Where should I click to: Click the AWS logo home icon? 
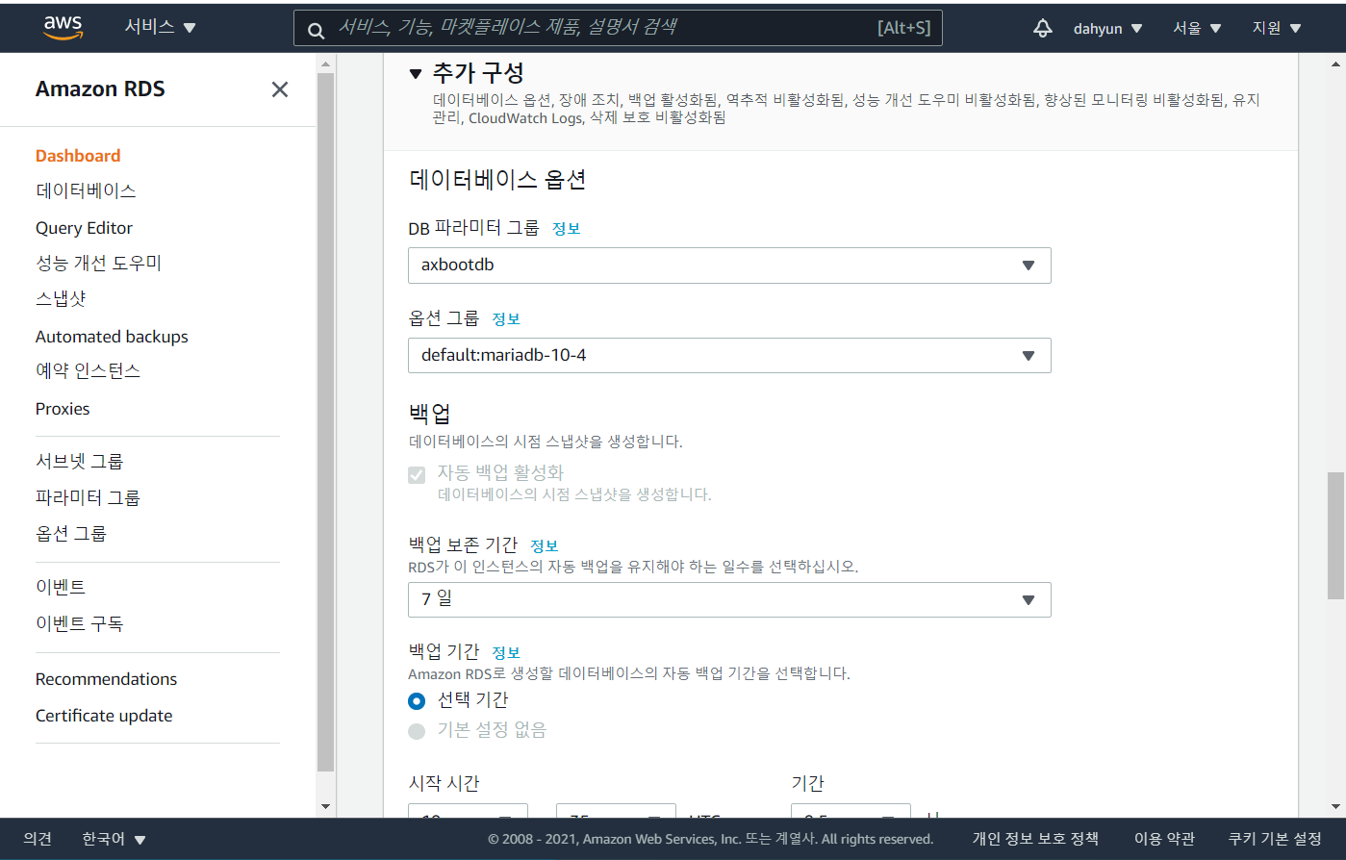click(x=63, y=28)
